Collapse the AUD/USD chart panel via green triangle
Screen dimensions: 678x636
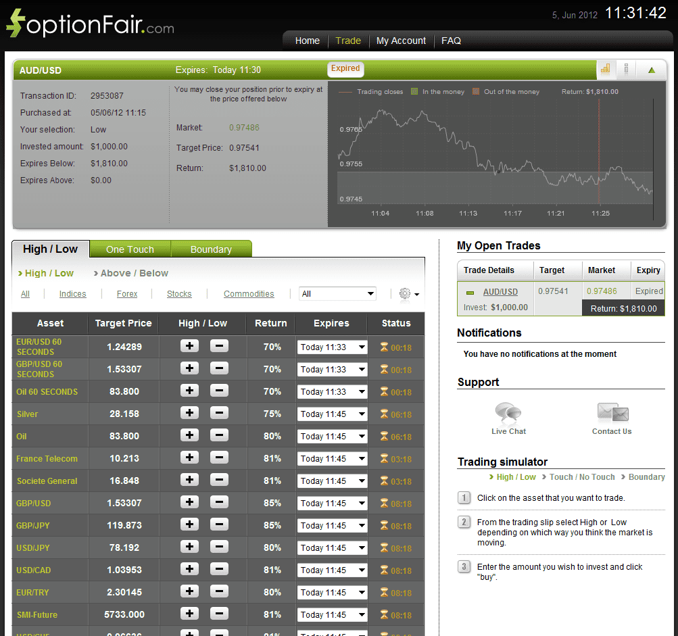pyautogui.click(x=652, y=69)
